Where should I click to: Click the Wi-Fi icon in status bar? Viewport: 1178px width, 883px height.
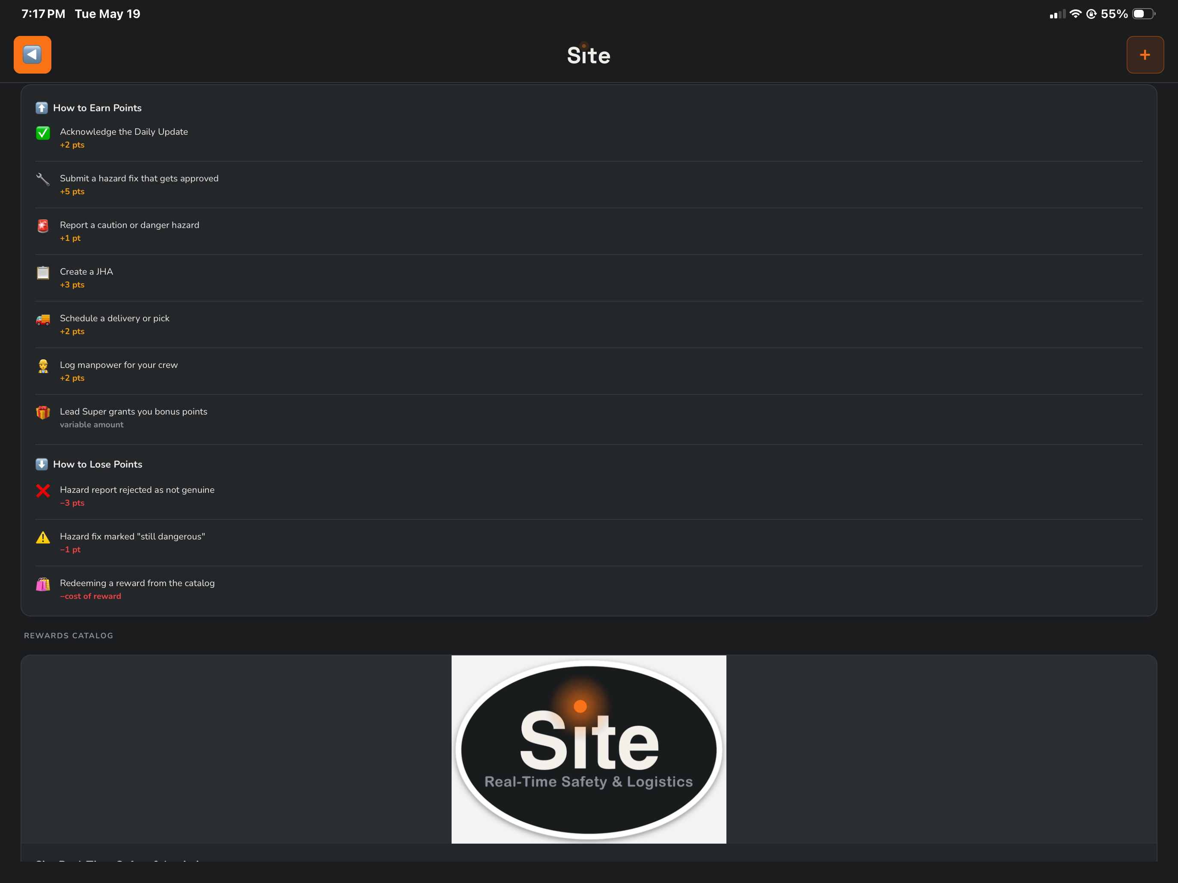[x=1076, y=14]
